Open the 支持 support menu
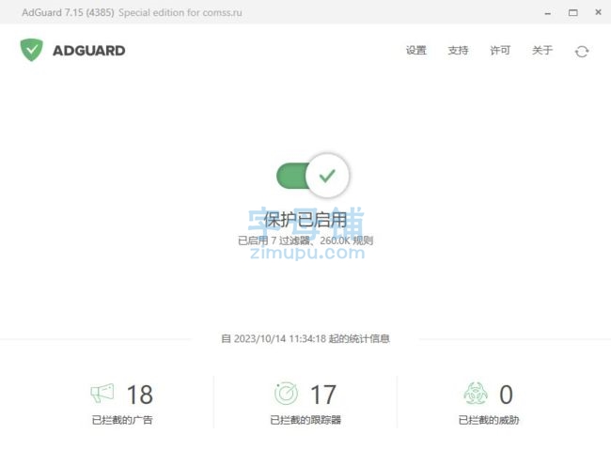The image size is (611, 465). click(458, 50)
